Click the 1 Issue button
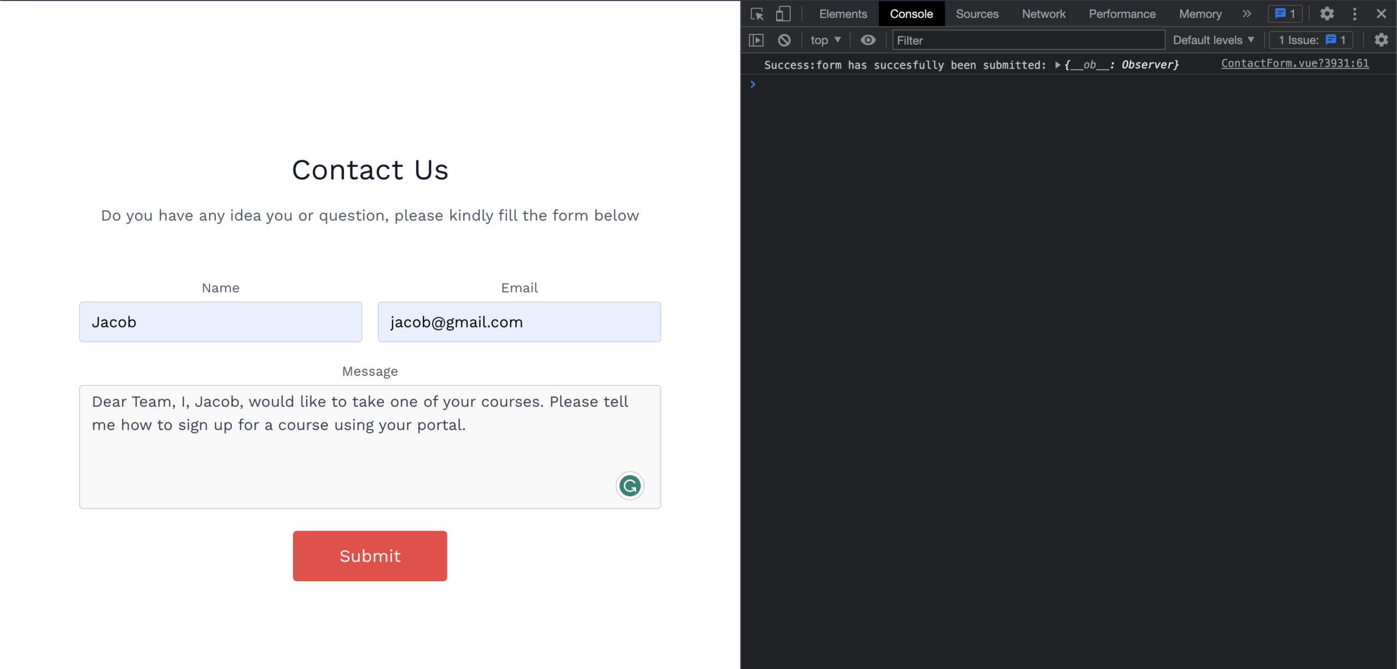The height and width of the screenshot is (669, 1397). pyautogui.click(x=1311, y=40)
